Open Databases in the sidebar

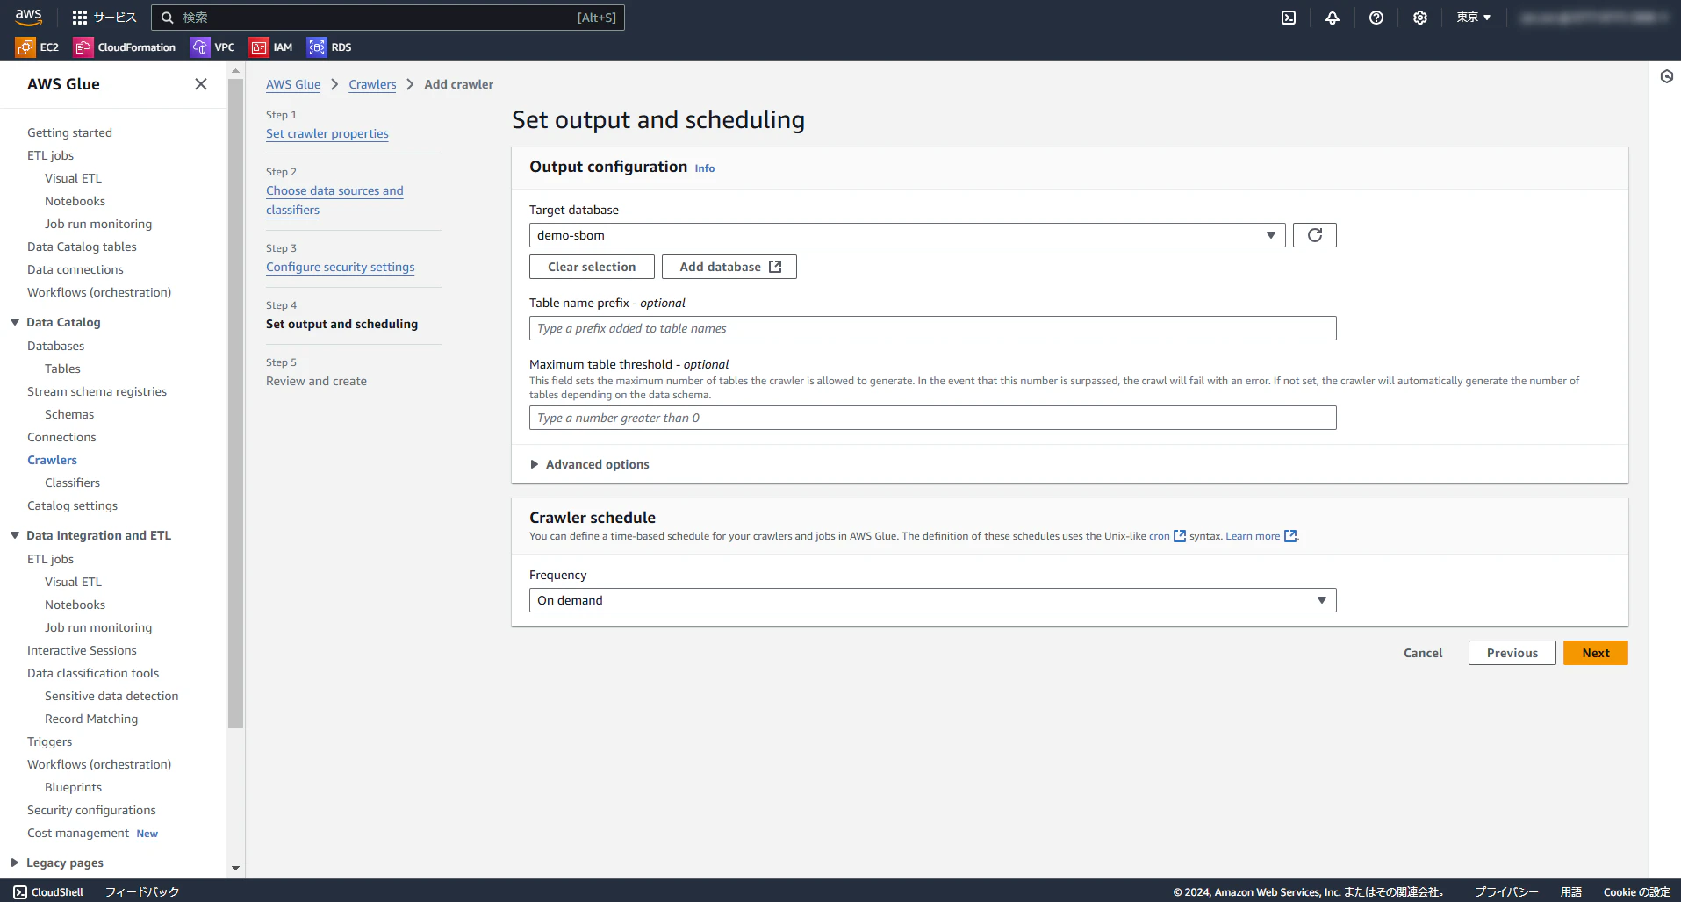55,346
